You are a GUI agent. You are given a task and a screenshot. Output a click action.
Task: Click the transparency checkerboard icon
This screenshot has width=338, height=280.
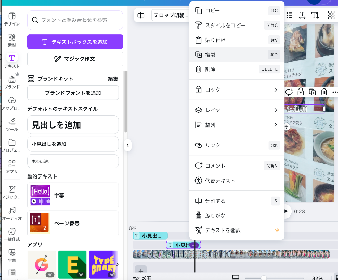pyautogui.click(x=331, y=15)
